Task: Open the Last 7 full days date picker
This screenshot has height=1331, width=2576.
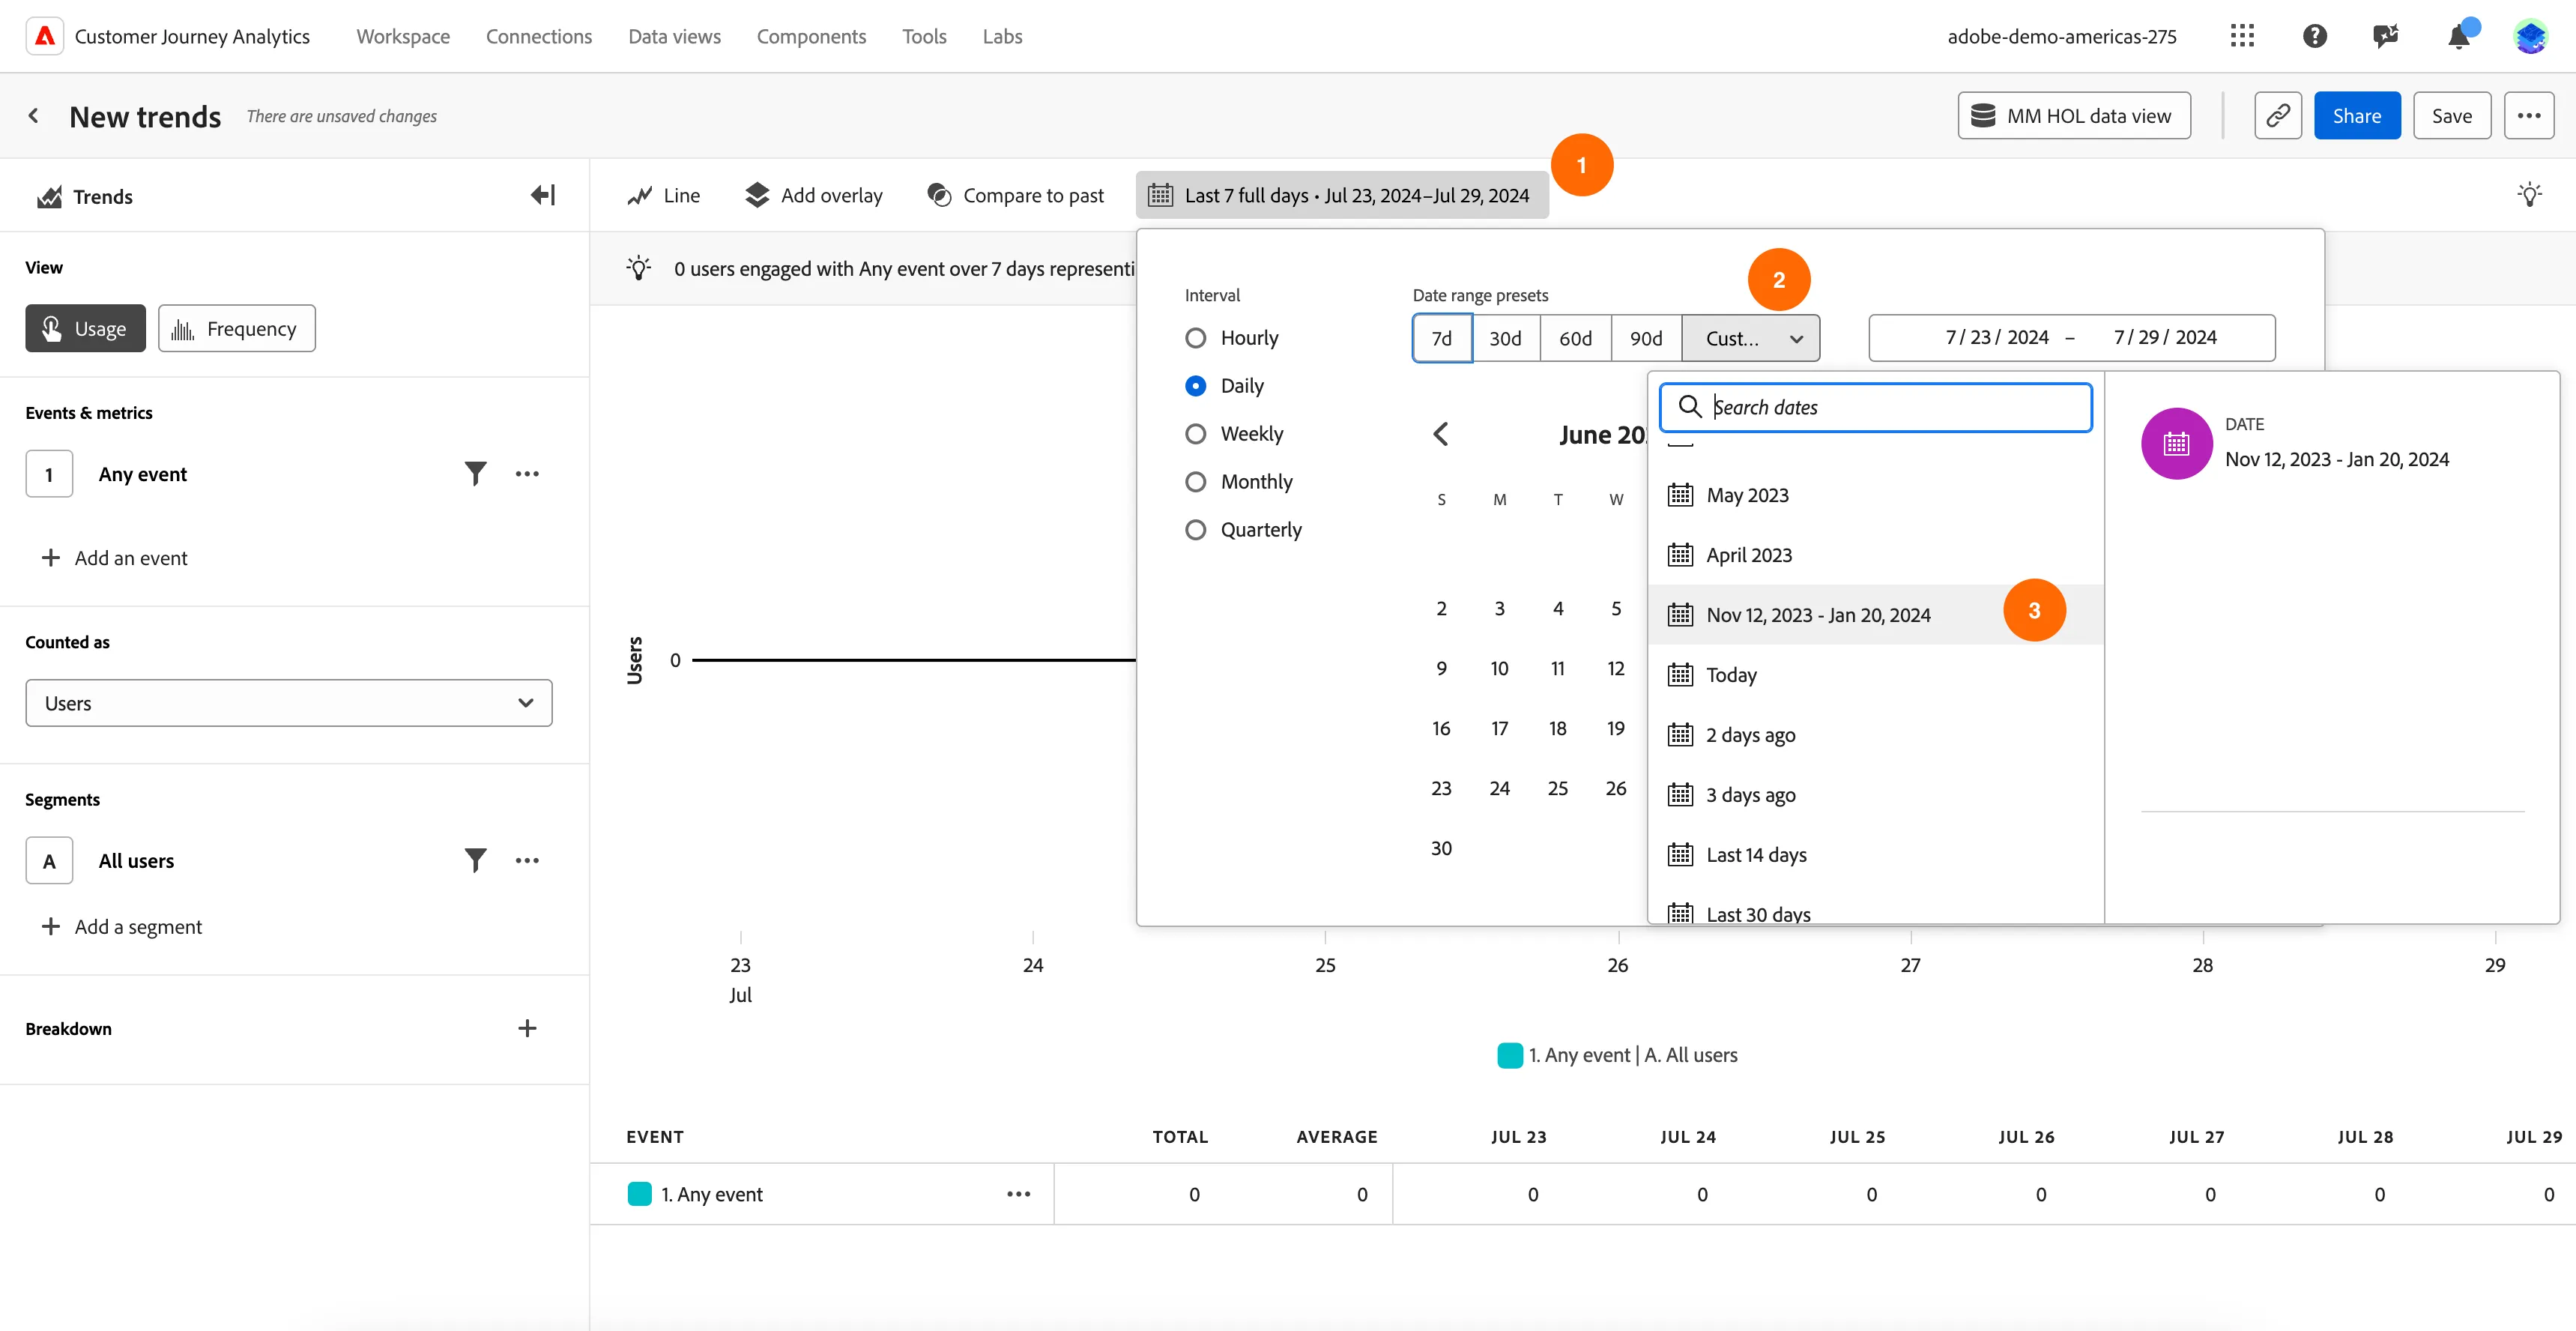Action: 1342,195
